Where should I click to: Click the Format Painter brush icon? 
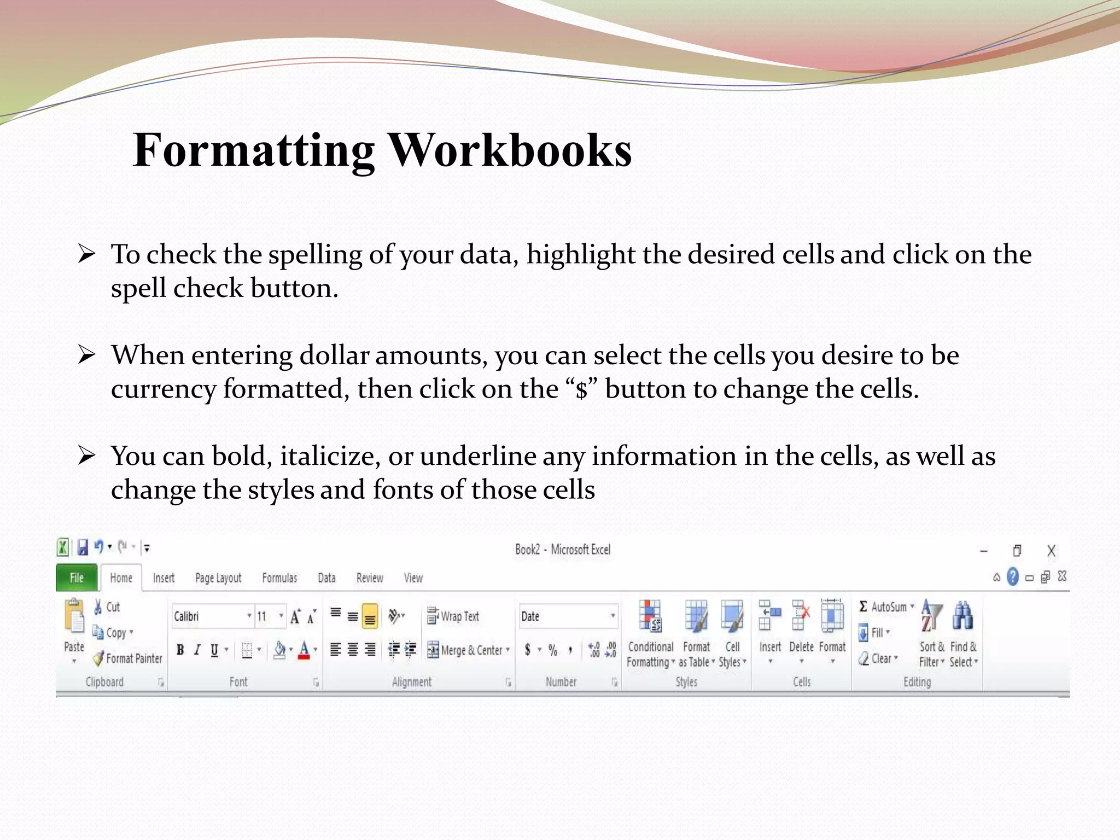pos(98,658)
